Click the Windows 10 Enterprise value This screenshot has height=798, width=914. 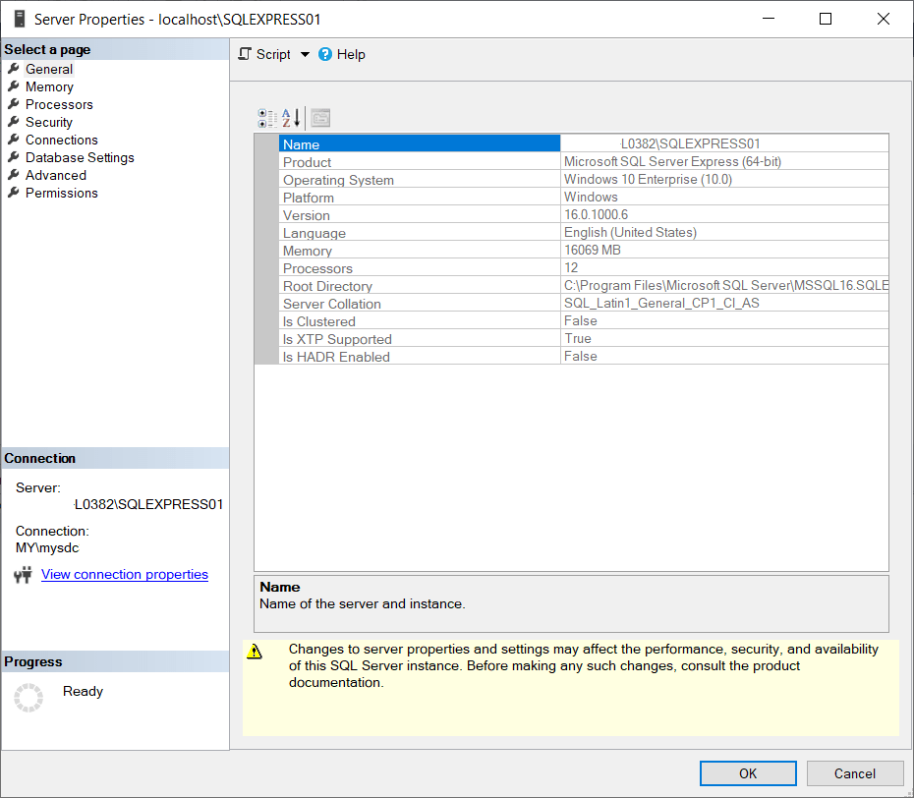pos(648,179)
